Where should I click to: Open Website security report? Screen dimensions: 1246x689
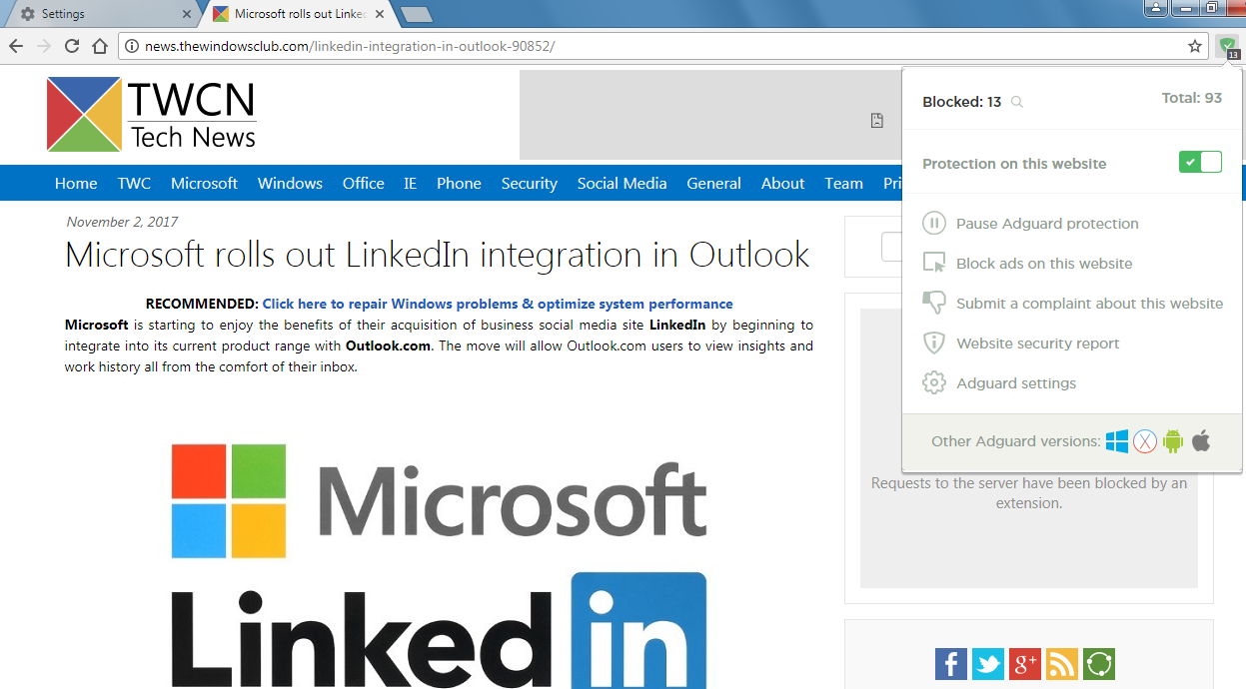click(1038, 344)
